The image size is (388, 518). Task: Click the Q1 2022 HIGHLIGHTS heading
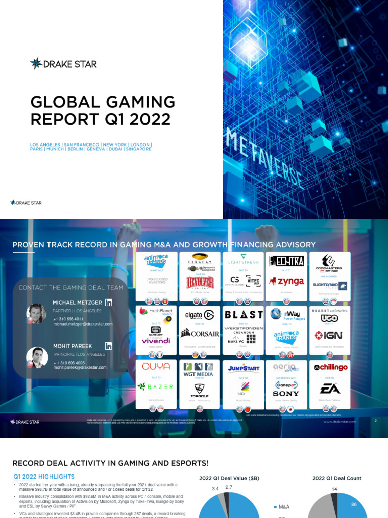coord(44,477)
